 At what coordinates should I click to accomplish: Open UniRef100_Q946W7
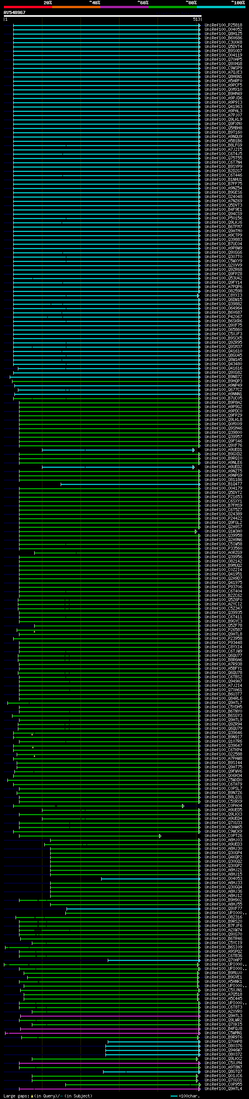coord(223,1050)
